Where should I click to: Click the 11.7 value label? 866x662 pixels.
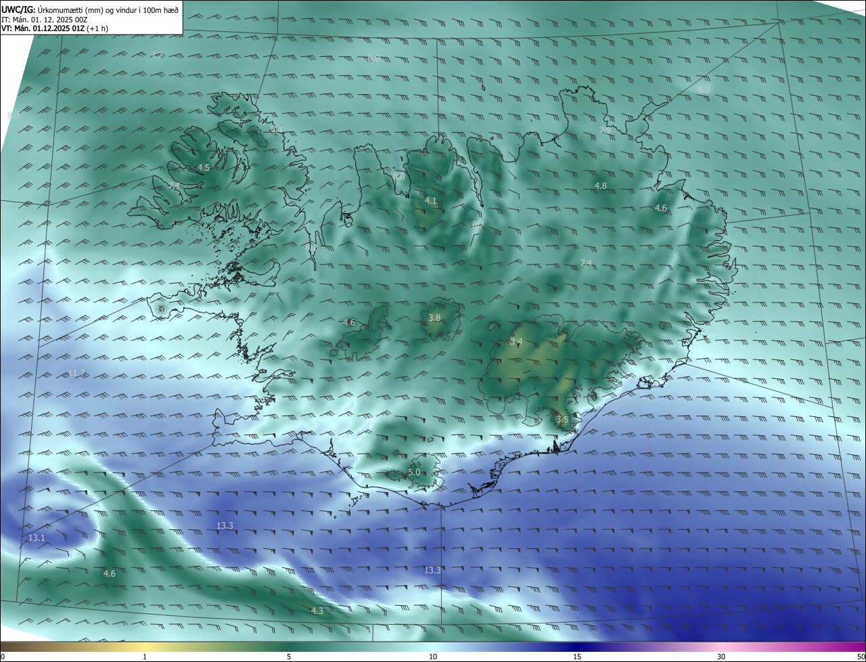76,373
